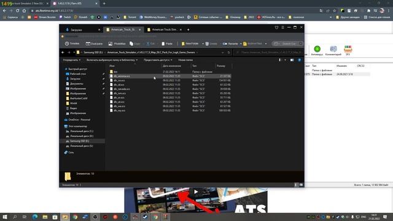Focus the browser address bar
Viewport: 393px width, 221px height.
173,11
